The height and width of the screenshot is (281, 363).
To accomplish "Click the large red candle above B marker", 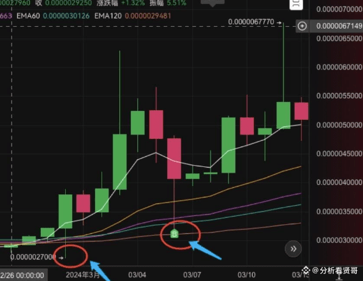I will point(174,159).
